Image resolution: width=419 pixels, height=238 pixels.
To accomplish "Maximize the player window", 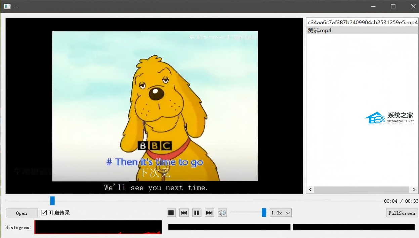I will click(x=393, y=6).
